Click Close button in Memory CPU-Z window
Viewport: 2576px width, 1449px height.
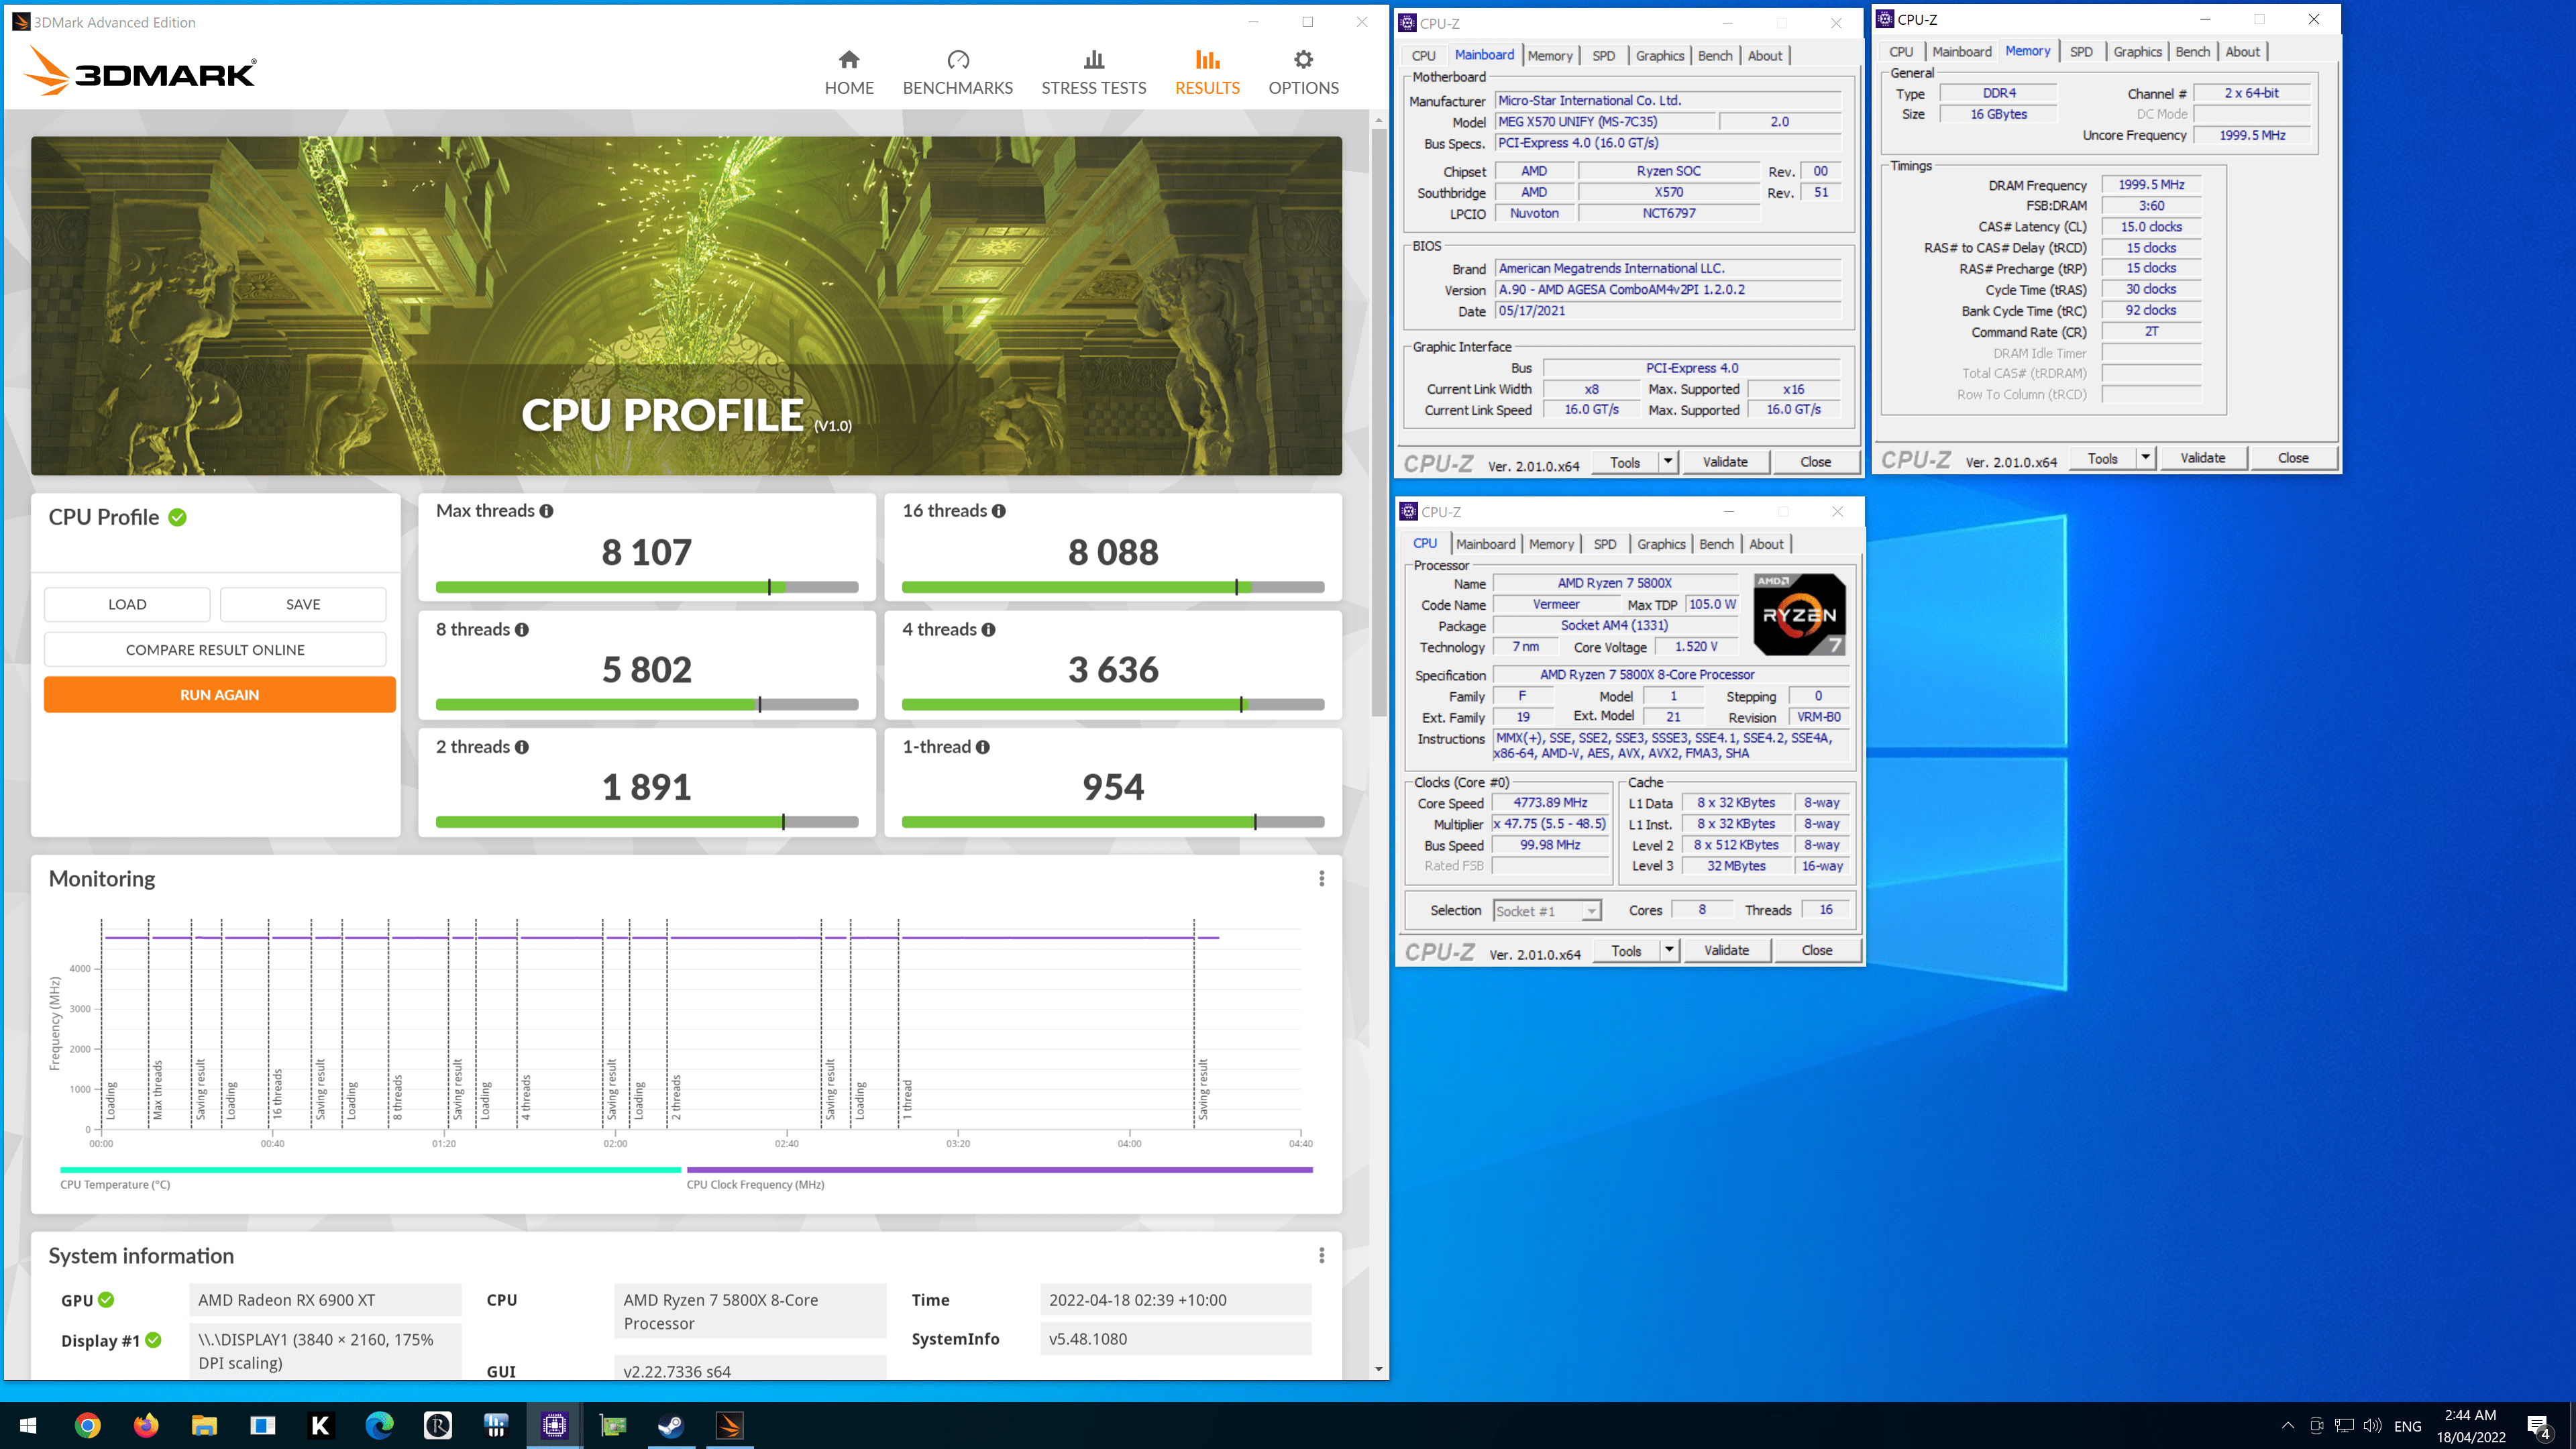tap(2293, 458)
